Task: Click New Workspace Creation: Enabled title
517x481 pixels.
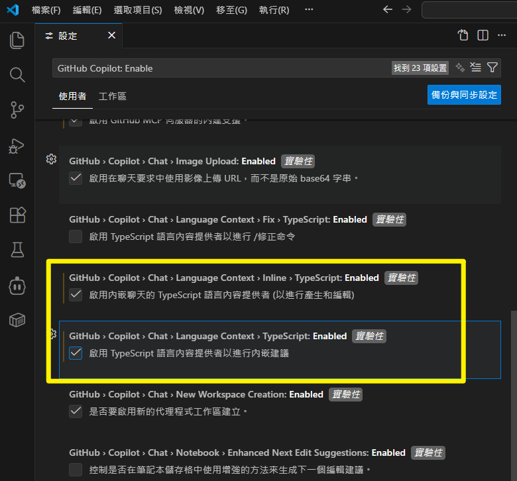Action: click(196, 394)
